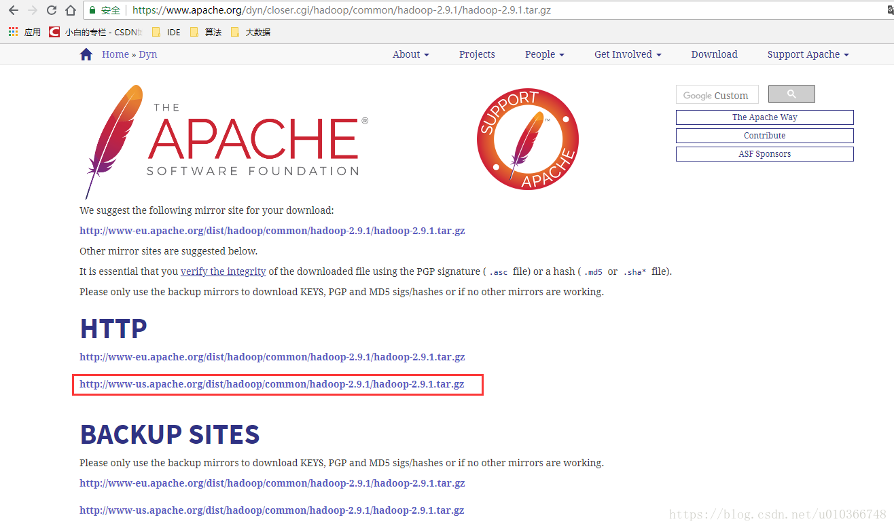
Task: Click the Dyn breadcrumb link
Action: coord(148,54)
